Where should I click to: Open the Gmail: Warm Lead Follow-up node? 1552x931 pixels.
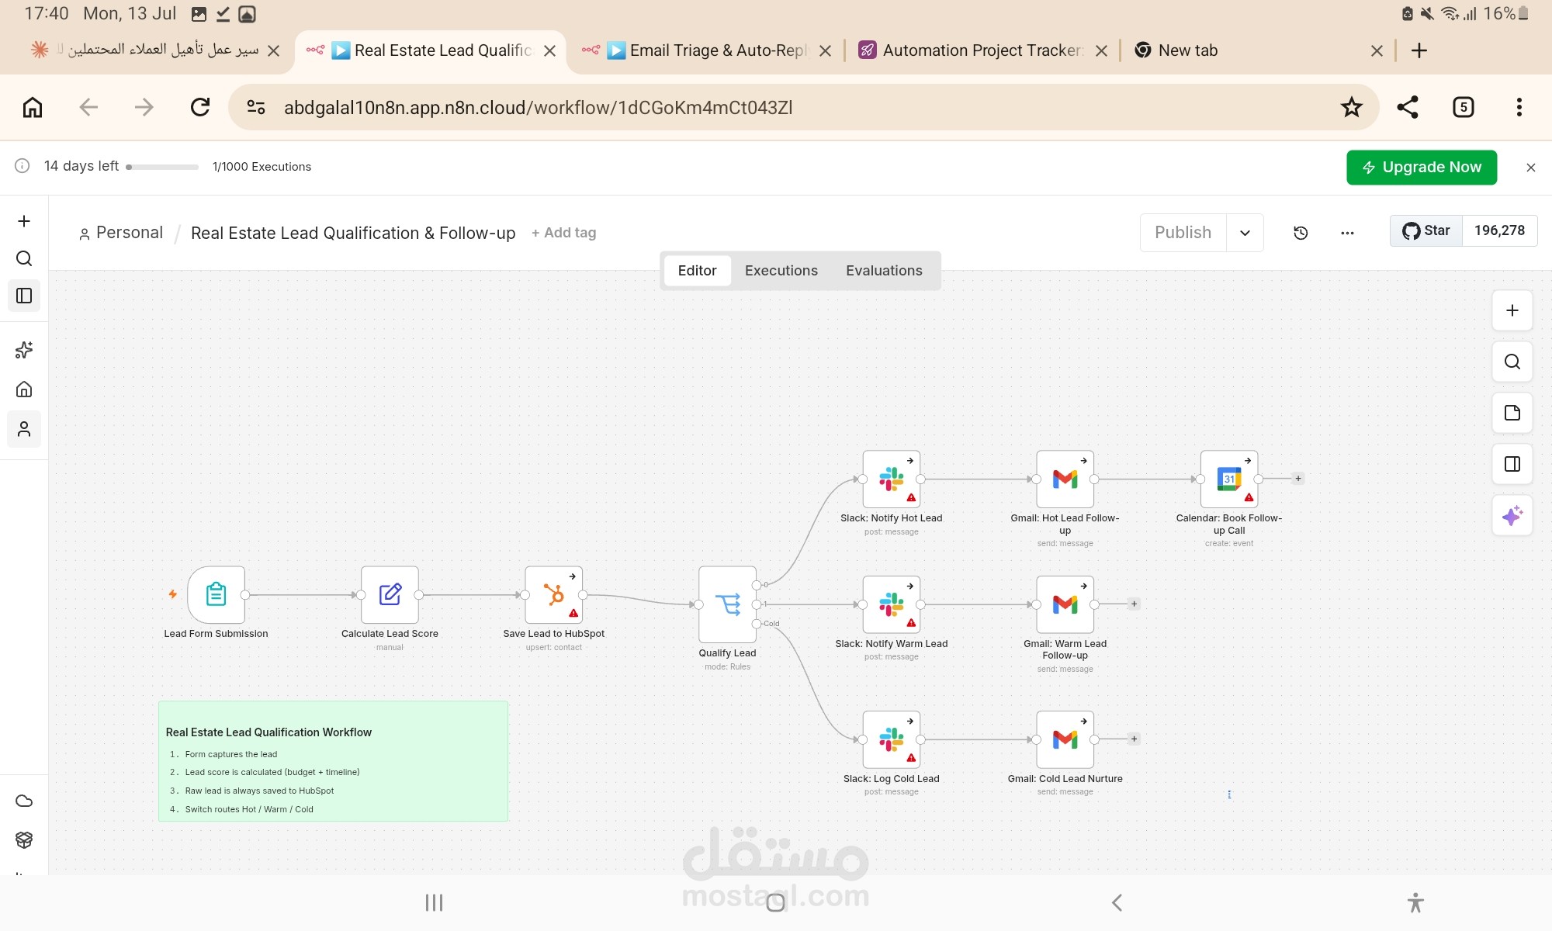[x=1065, y=604]
